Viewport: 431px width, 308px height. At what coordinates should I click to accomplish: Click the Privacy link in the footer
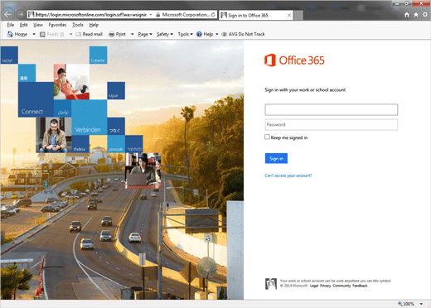[x=325, y=286]
